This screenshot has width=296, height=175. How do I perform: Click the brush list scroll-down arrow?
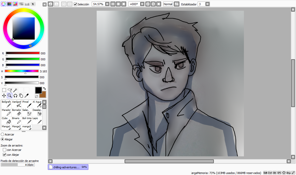pos(44,128)
